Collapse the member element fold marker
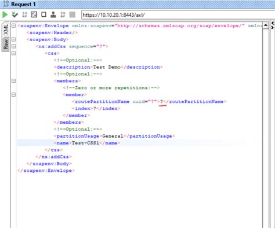The height and width of the screenshot is (228, 275). pos(13,95)
